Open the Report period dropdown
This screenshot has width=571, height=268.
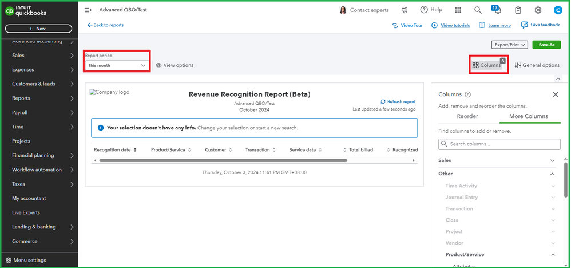tap(117, 65)
